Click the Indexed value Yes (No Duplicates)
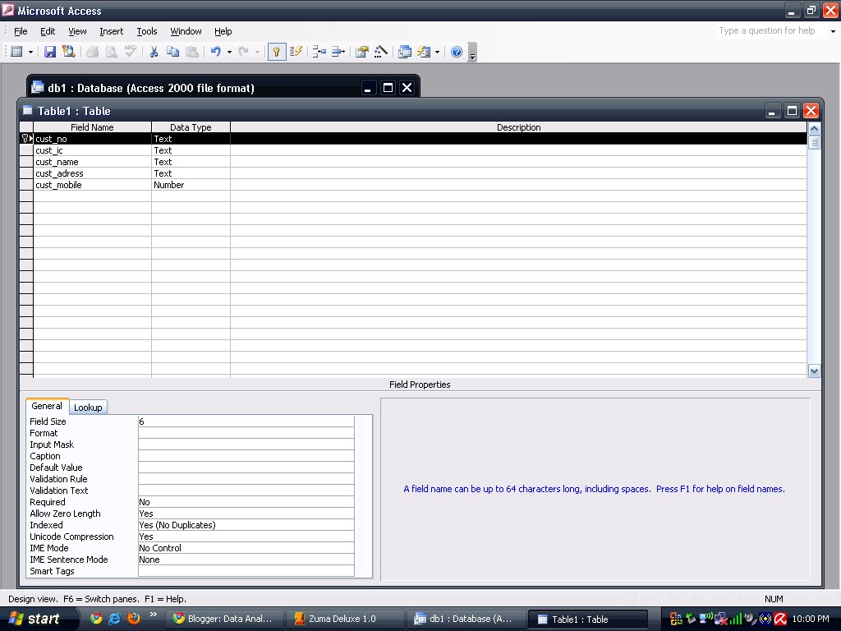 pos(246,525)
